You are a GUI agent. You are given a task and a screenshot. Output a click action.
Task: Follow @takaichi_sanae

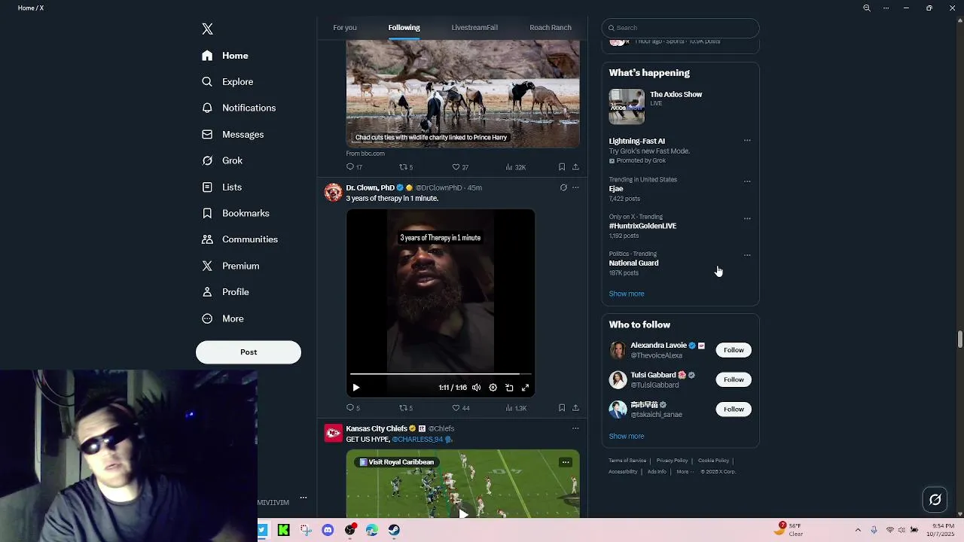(734, 410)
